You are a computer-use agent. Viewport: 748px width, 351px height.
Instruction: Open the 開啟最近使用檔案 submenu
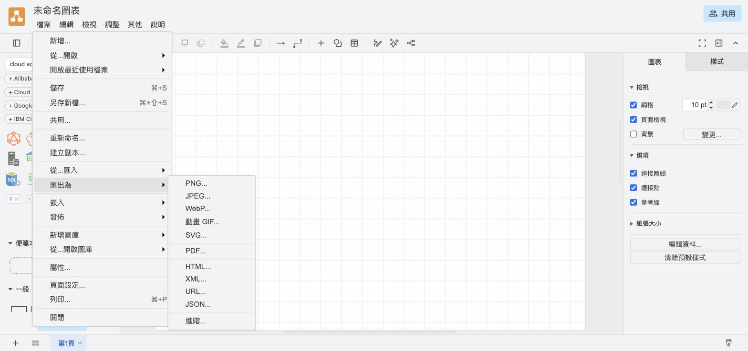pyautogui.click(x=103, y=70)
